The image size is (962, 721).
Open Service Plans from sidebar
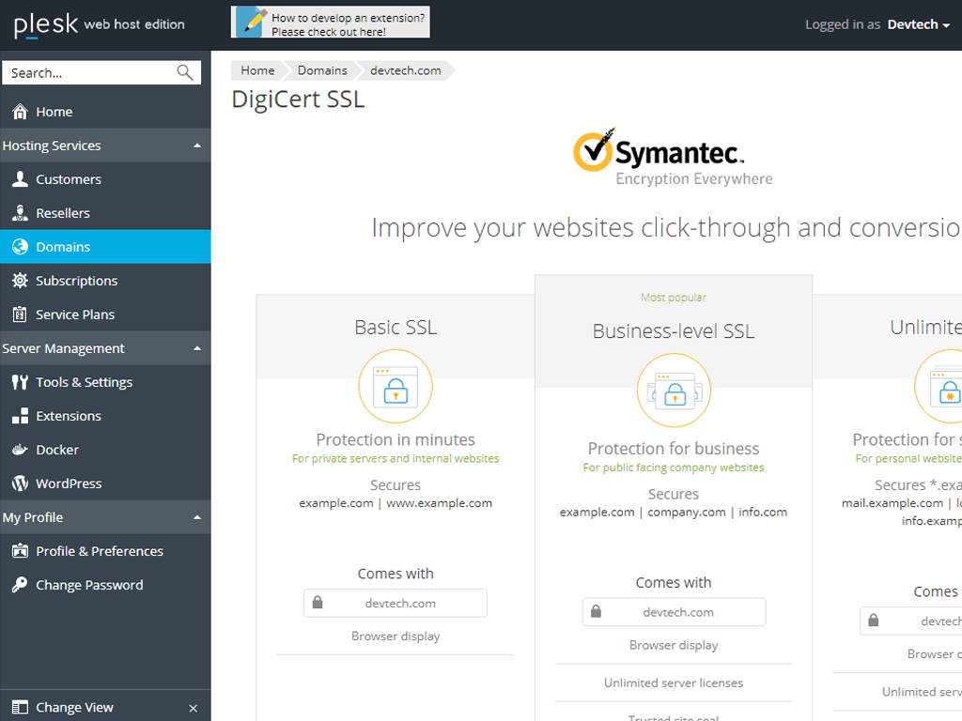coord(75,314)
